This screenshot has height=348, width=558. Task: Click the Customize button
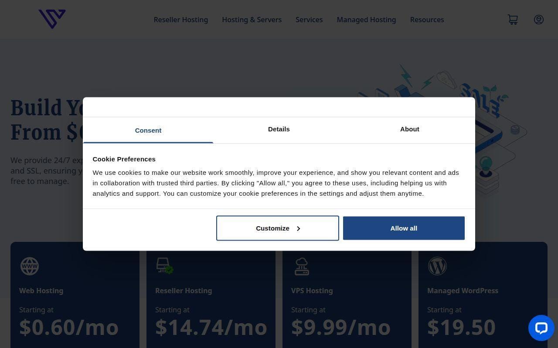[278, 228]
